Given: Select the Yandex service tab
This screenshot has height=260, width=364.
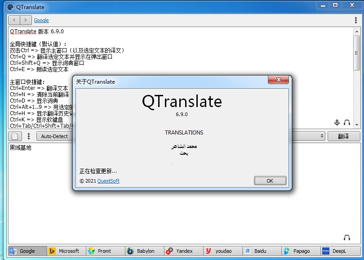Looking at the screenshot, I should [184, 251].
